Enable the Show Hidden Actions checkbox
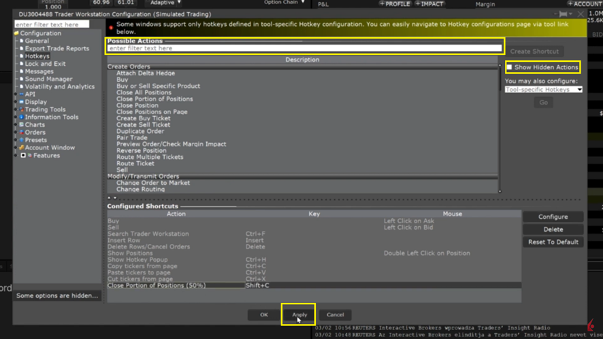The height and width of the screenshot is (339, 603). [510, 67]
